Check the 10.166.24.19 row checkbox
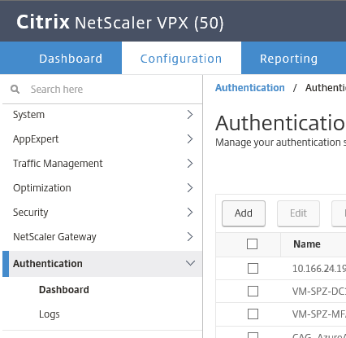 (x=253, y=269)
